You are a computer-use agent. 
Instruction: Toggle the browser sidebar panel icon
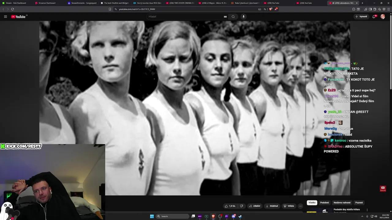click(370, 9)
